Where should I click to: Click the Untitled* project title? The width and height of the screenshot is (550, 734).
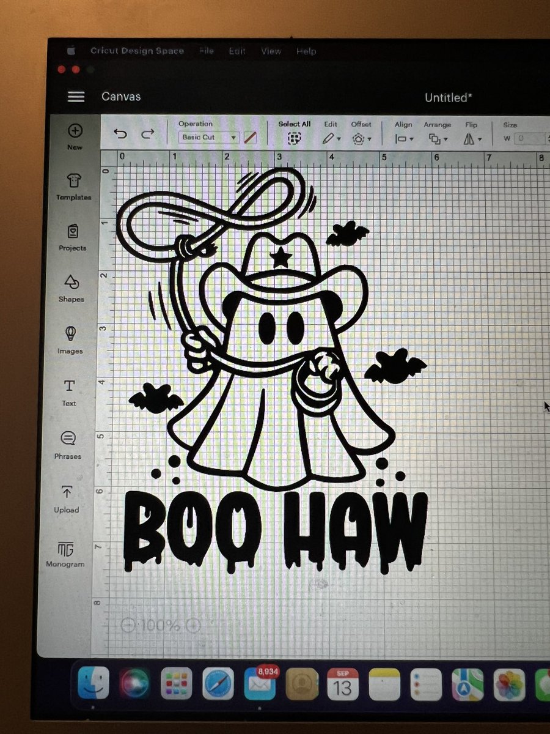449,97
